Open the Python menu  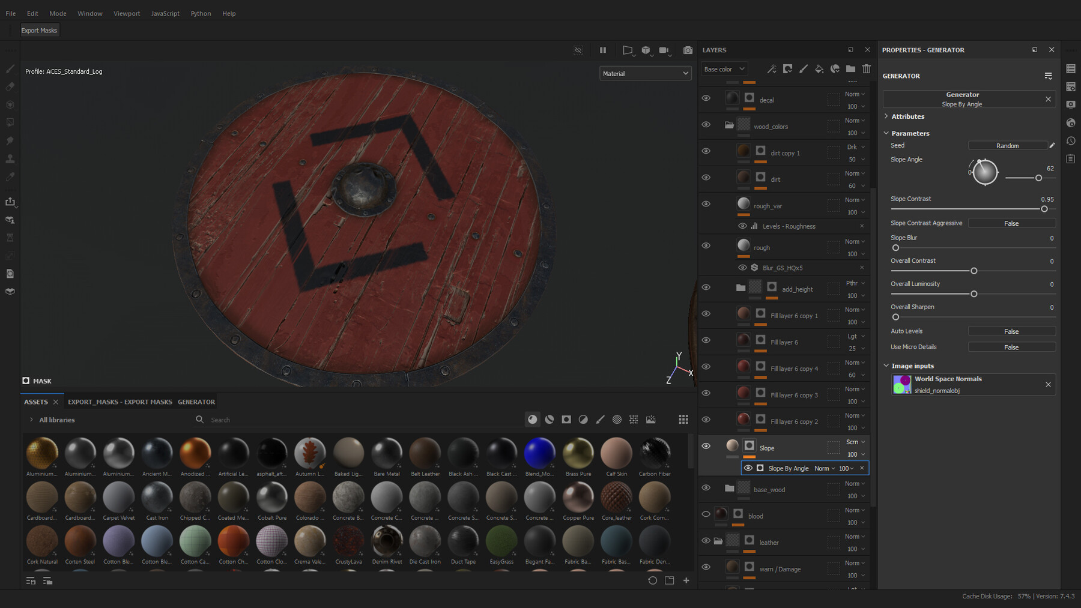coord(201,13)
